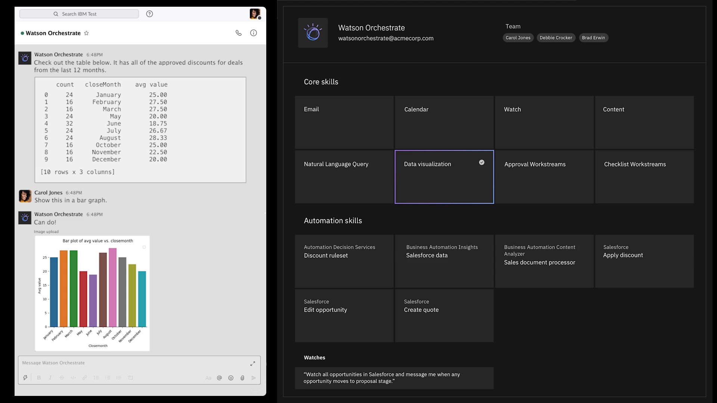
Task: Click the 'Watches' heading
Action: click(314, 357)
